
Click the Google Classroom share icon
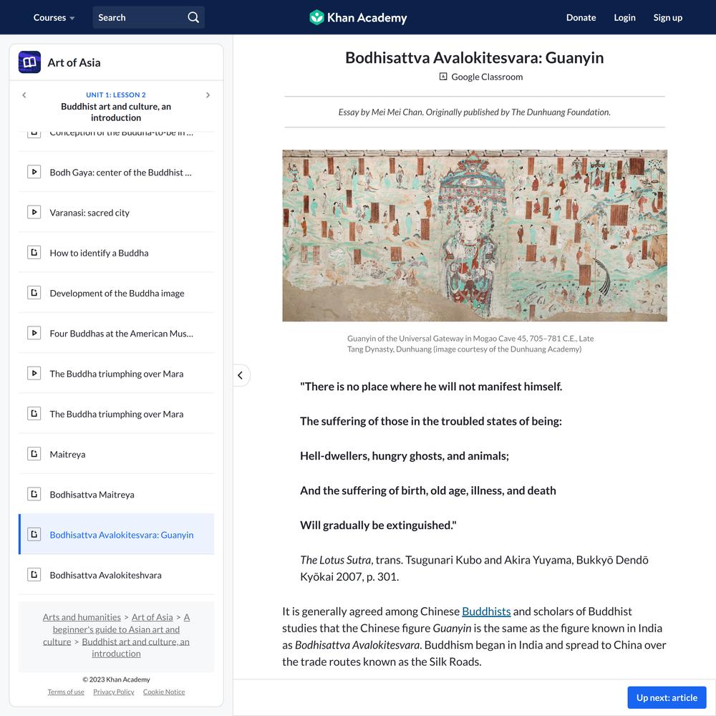[443, 77]
